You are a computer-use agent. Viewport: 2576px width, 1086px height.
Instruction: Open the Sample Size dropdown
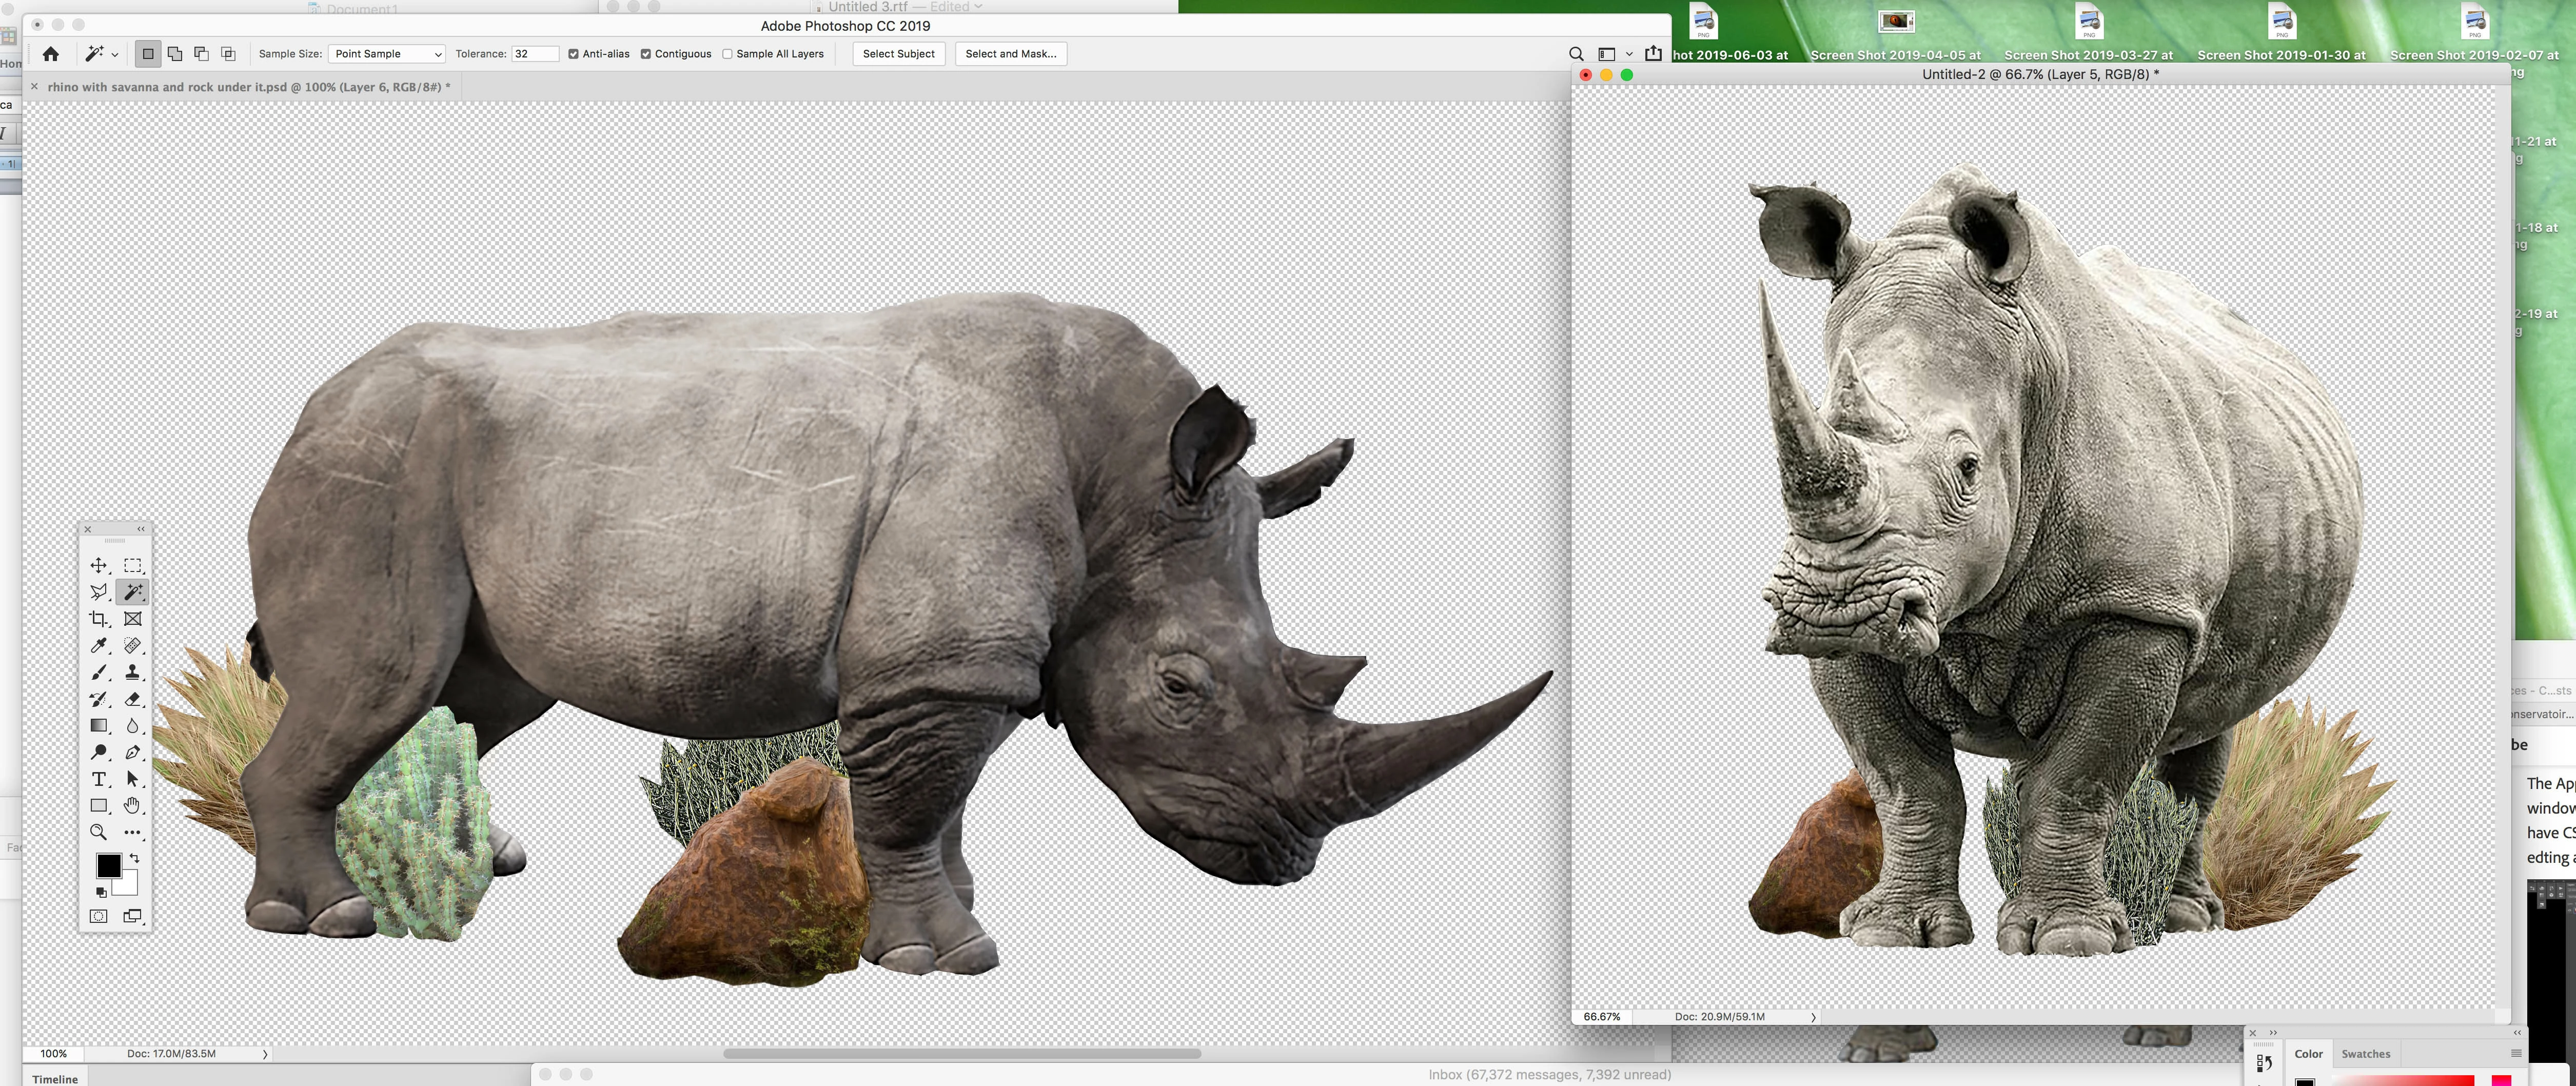point(387,54)
